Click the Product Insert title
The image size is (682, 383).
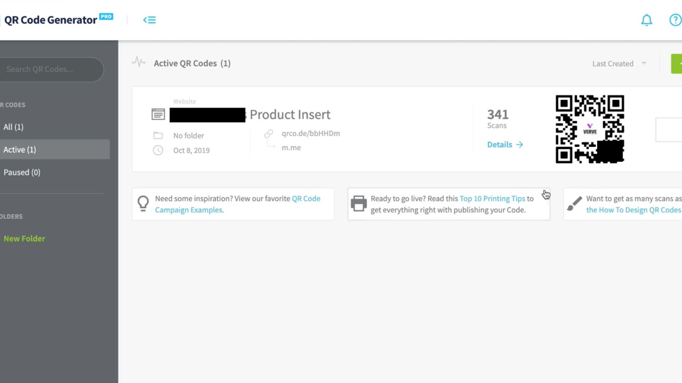point(290,114)
